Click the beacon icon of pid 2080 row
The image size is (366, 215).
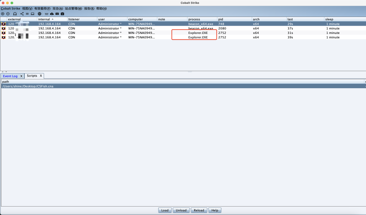(3, 28)
